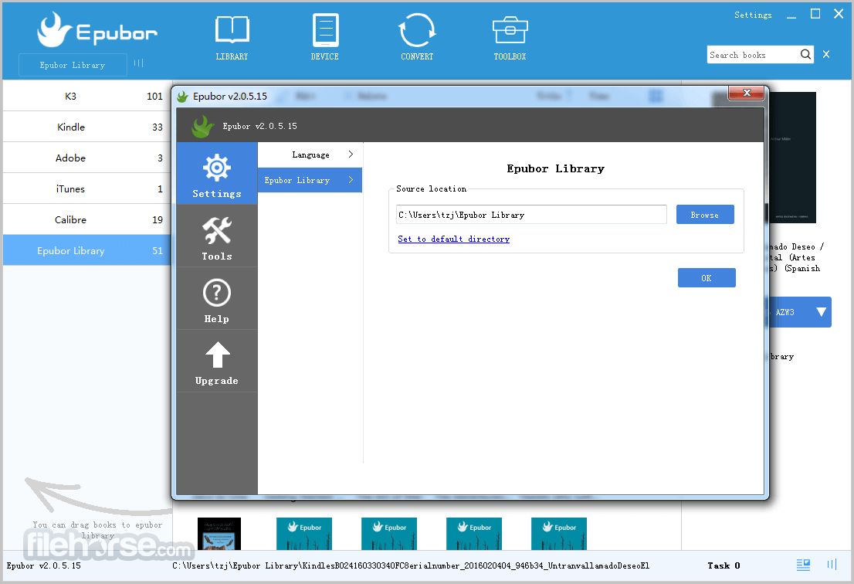Click the Epubor logo in dialog header
Screen dimensions: 854x584
click(x=202, y=126)
